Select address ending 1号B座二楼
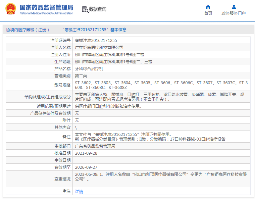 tap(110, 54)
